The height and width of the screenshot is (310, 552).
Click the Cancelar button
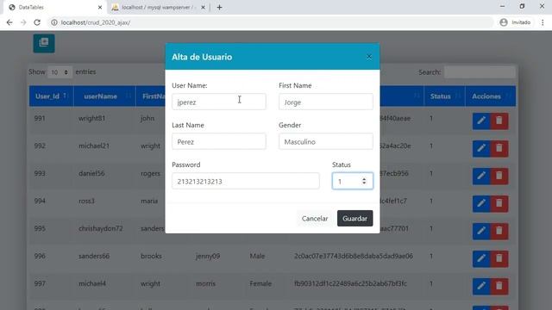point(315,218)
